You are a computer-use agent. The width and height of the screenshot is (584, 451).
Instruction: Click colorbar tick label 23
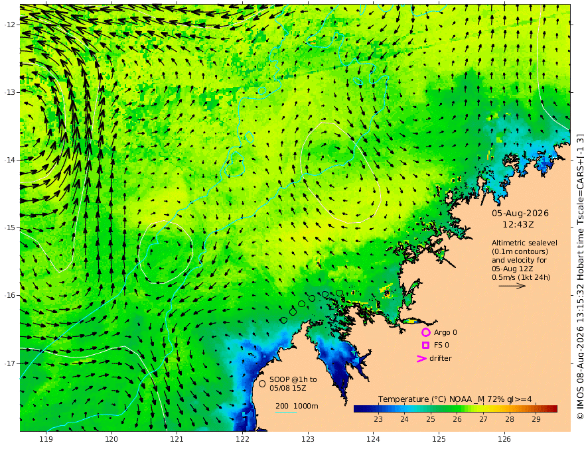tap(378, 419)
